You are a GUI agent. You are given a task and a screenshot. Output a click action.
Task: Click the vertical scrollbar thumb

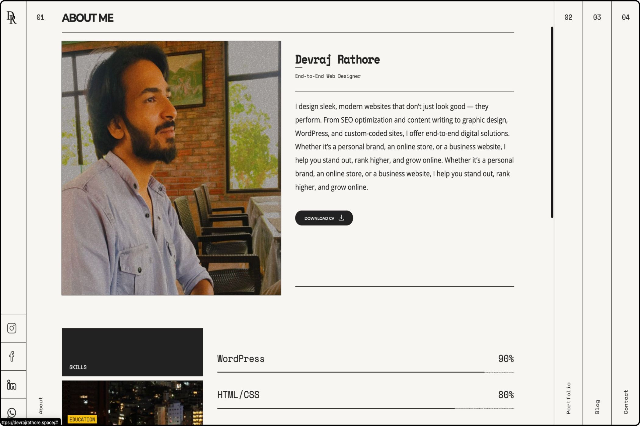point(552,122)
